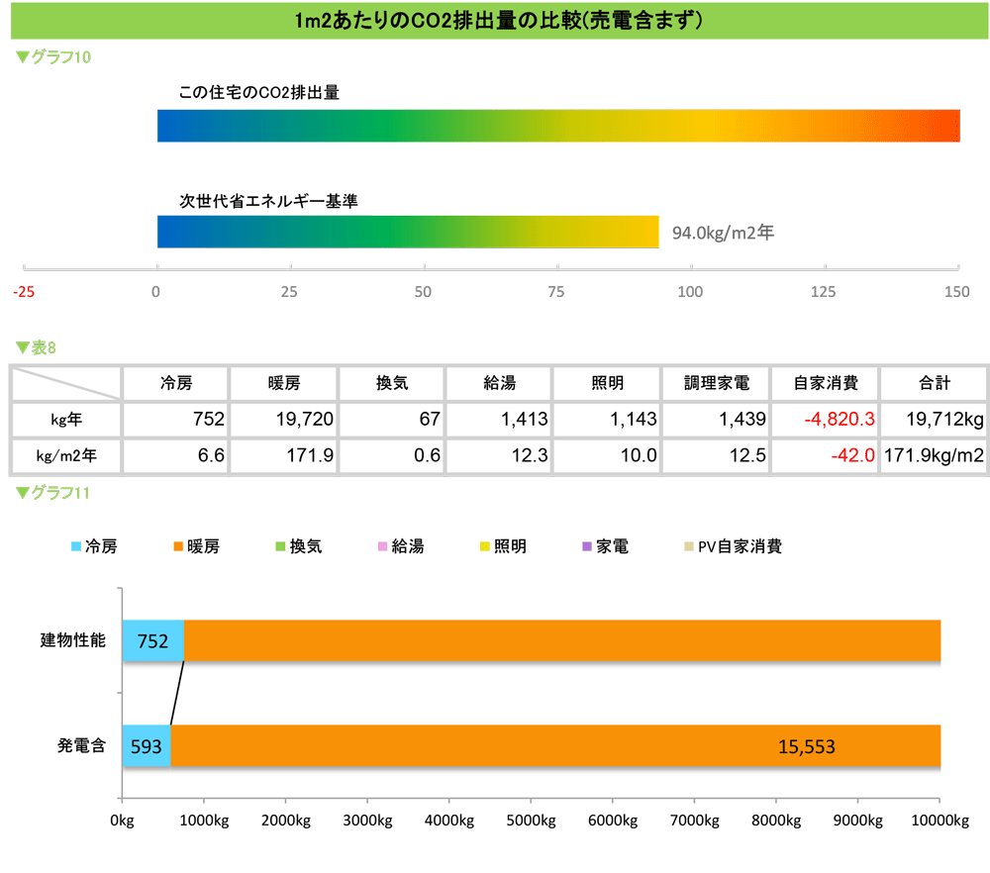Click the 171.9kg/m2 total cell
Viewport: 990px width, 873px height.
point(935,455)
